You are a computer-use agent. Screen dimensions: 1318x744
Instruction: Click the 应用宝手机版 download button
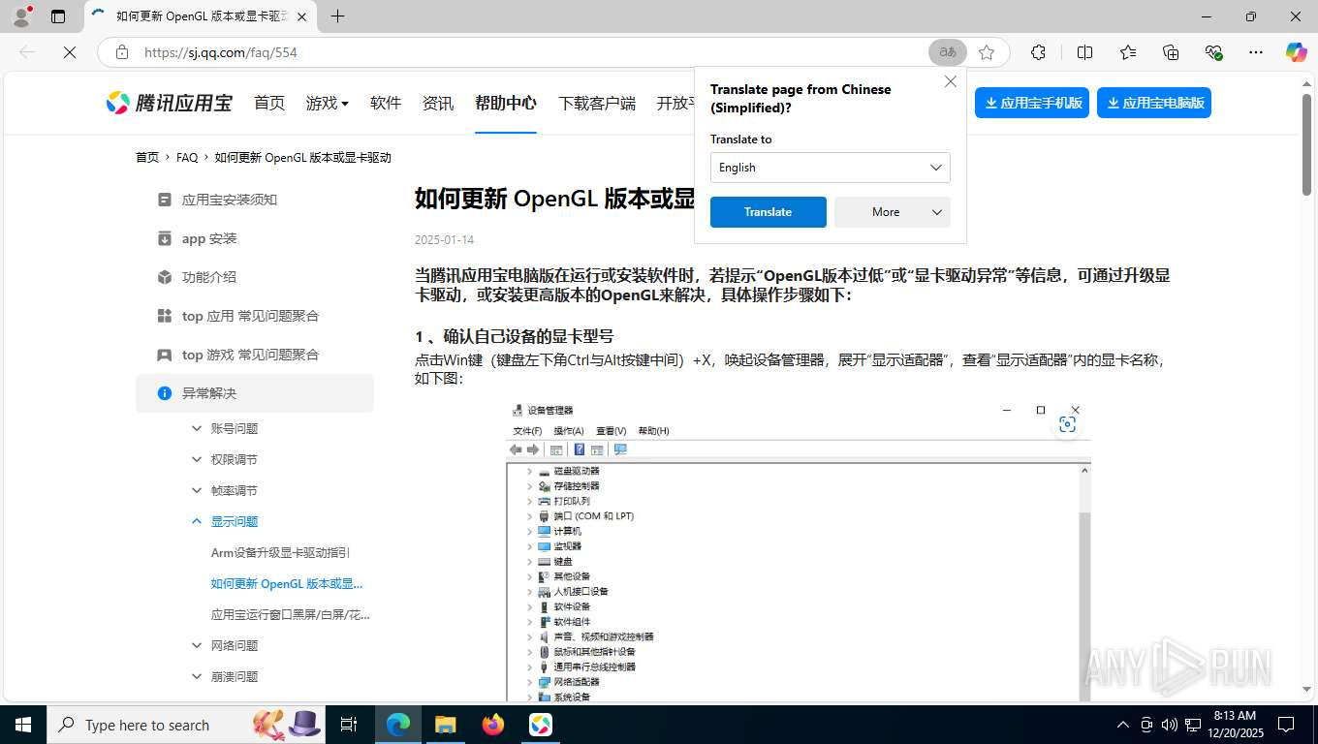1032,103
